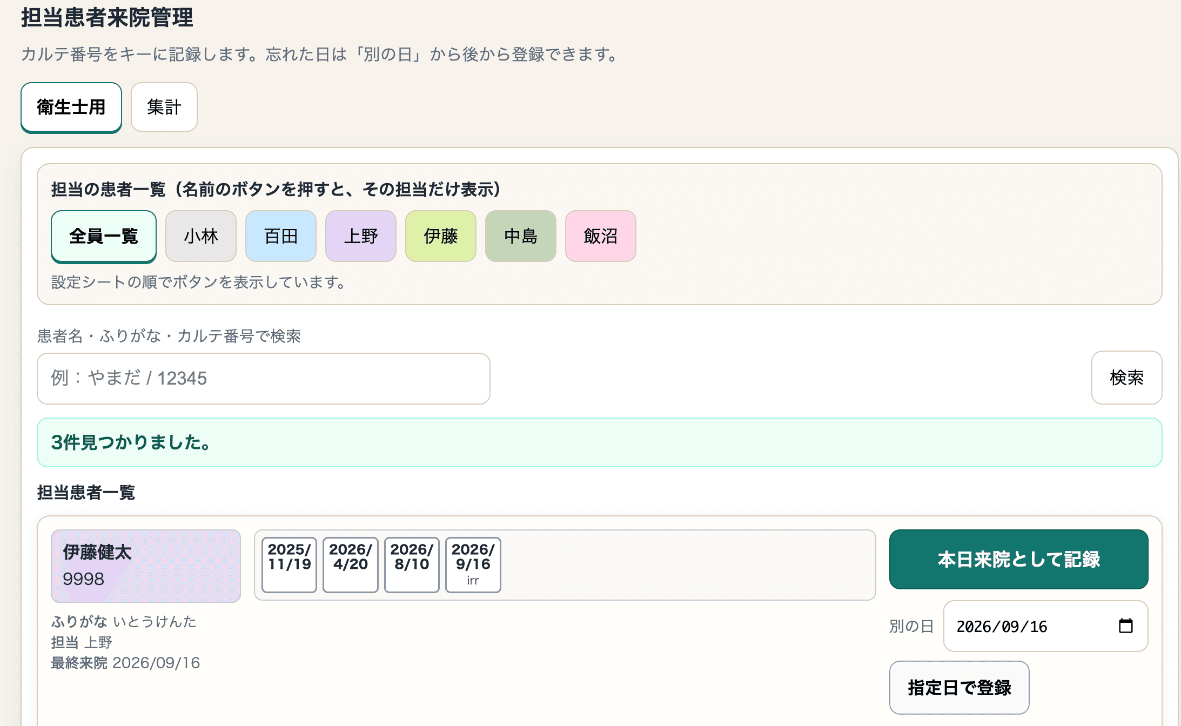Select the 2026/9/16 irr visit chip
The height and width of the screenshot is (726, 1181).
473,564
